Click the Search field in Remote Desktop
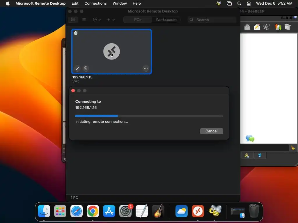 [212, 20]
